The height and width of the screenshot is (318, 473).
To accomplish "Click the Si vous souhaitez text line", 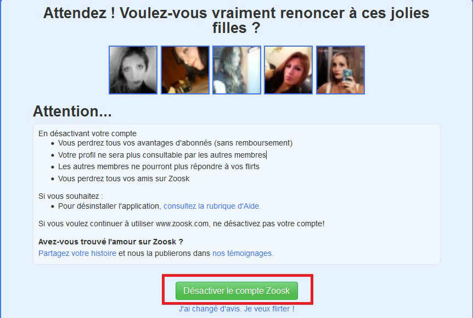I will point(71,196).
